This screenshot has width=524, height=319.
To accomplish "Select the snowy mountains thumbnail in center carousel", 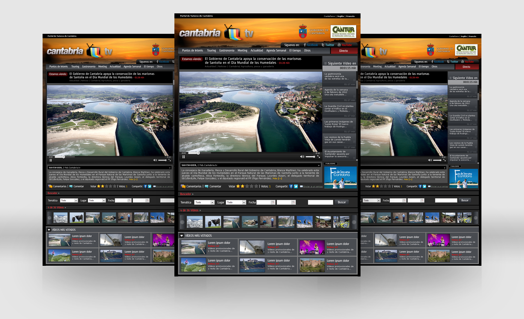I will click(x=195, y=222).
